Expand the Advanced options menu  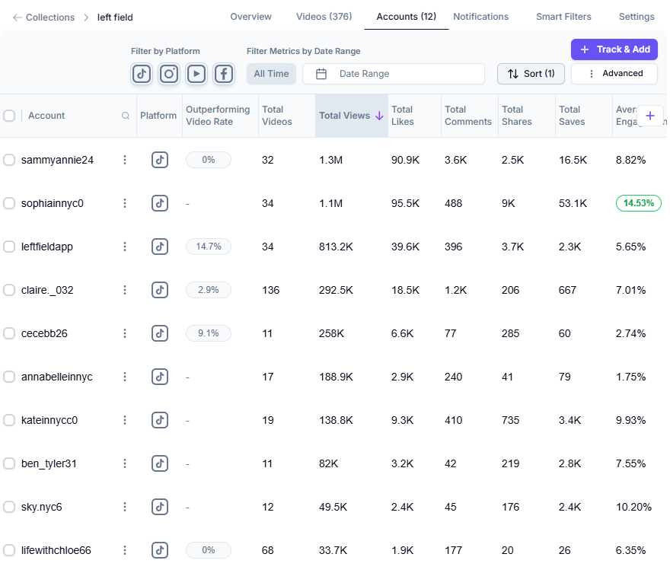coord(614,74)
